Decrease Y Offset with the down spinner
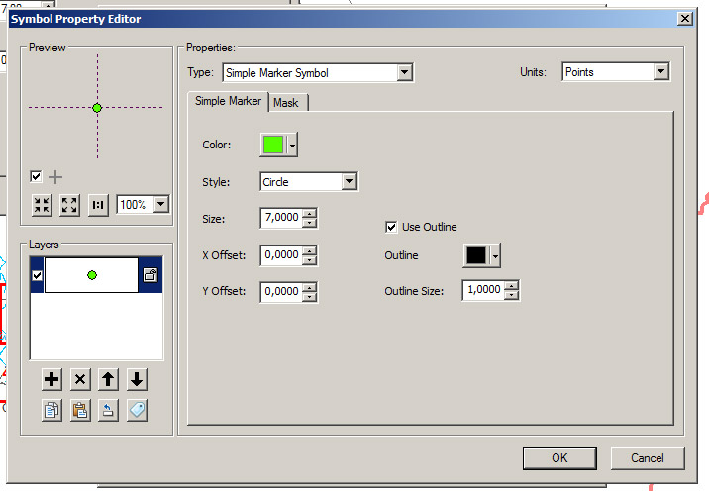709x491 pixels. [310, 297]
